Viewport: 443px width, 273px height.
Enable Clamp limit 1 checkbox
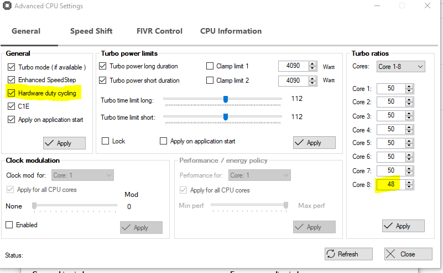210,66
